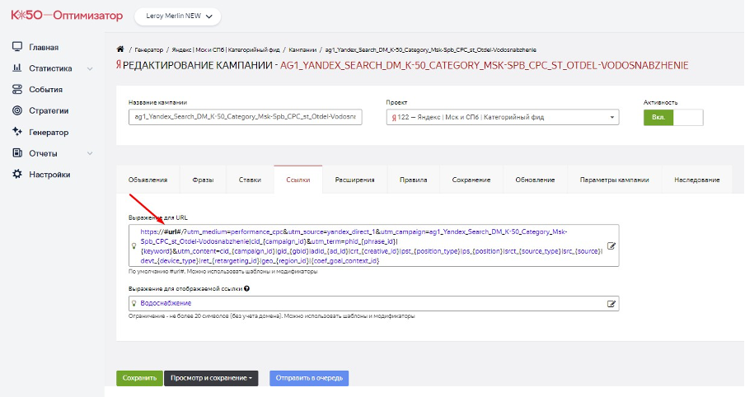Screen dimensions: 745x397
Task: Open Яндекс Мск и СПб breadcrumb link
Action: point(225,49)
